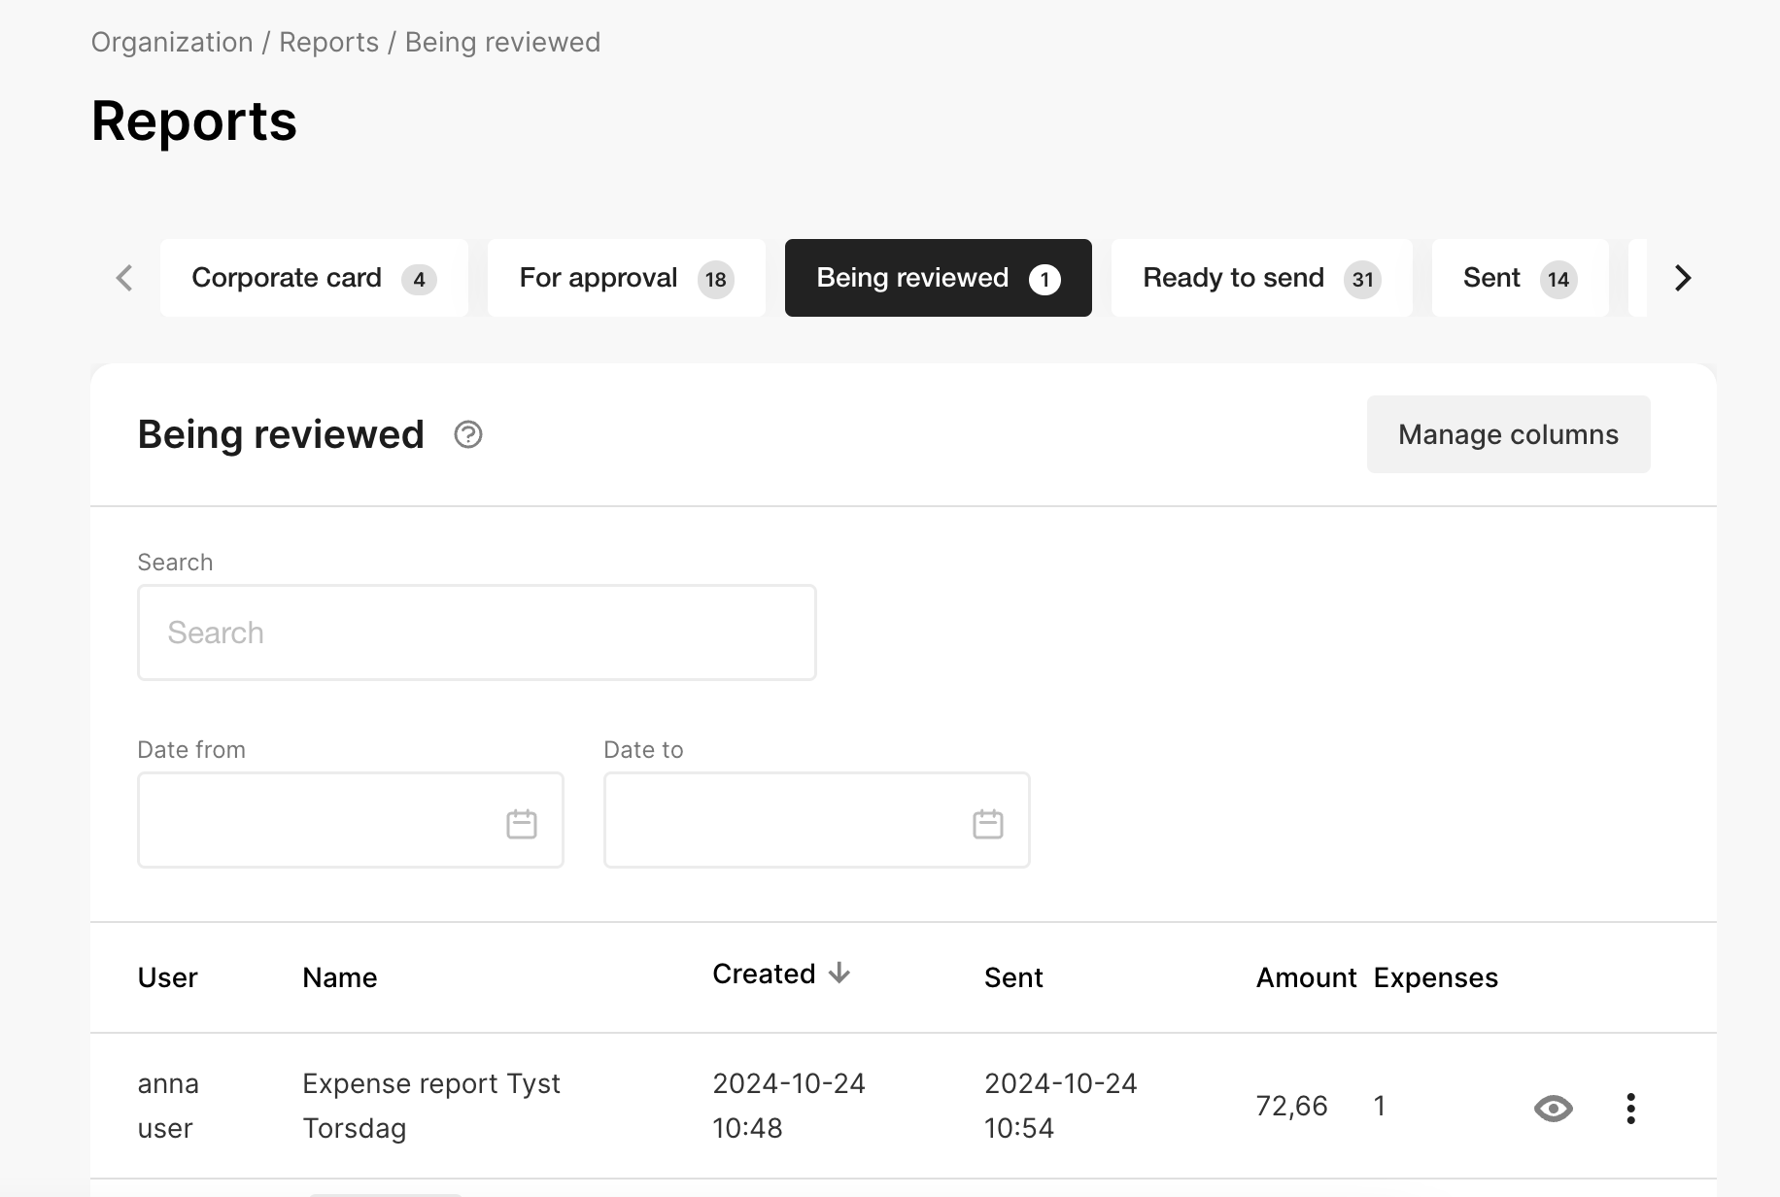Sort by the User column header
This screenshot has height=1197, width=1780.
(x=168, y=977)
